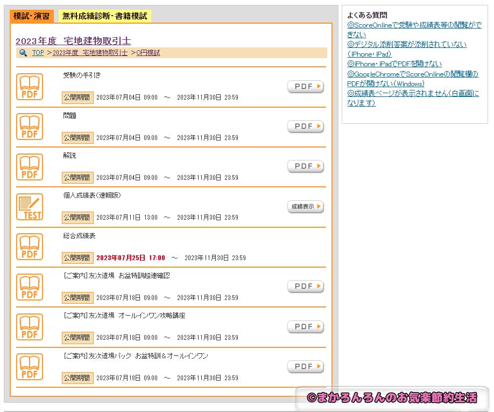Select the [ご案内]友次道場 オールインワン攻略講座 title
494x412 pixels.
[x=124, y=316]
